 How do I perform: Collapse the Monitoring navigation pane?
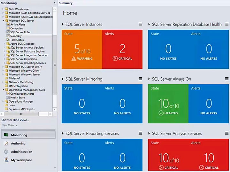point(55,3)
